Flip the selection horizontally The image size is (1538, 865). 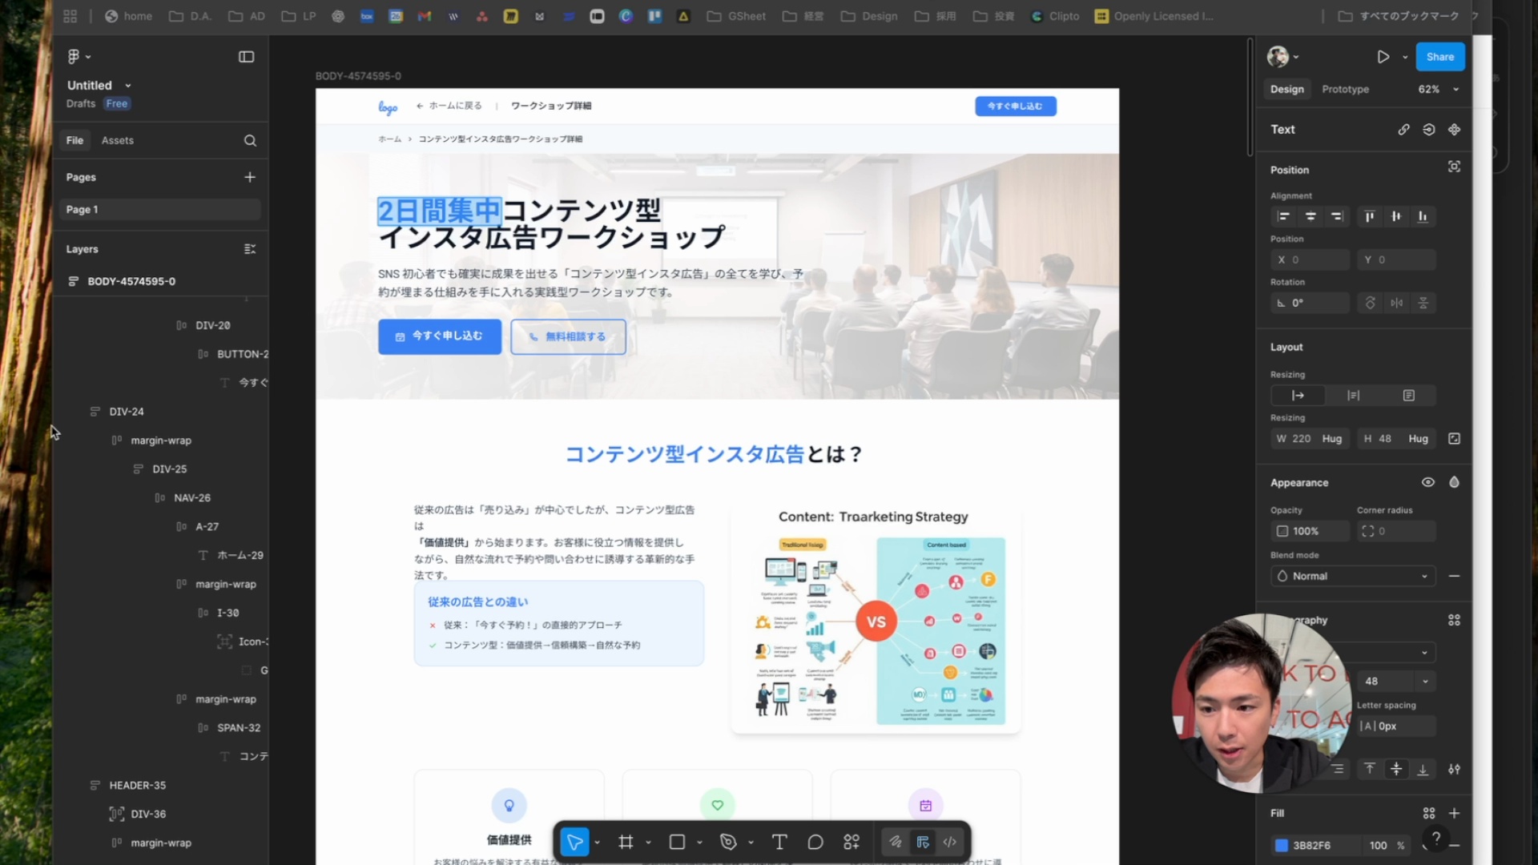[1397, 303]
